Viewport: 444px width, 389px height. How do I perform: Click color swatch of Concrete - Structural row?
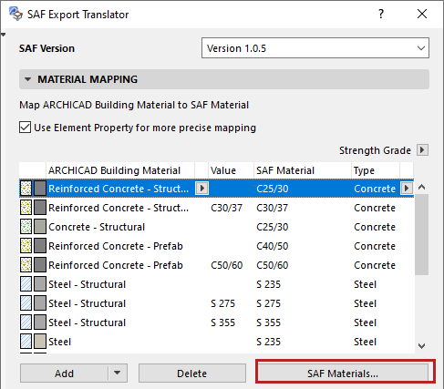[40, 227]
